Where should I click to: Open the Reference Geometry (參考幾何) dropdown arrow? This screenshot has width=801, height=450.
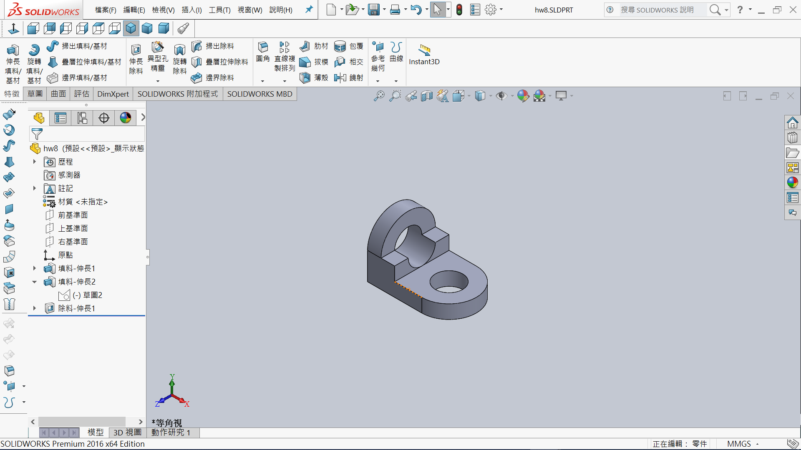tap(378, 81)
